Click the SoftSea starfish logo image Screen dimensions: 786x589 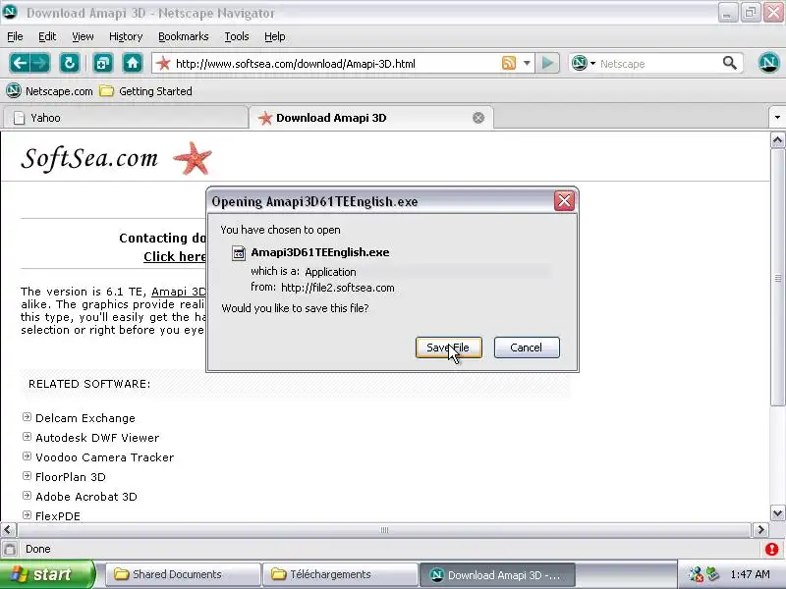point(193,158)
